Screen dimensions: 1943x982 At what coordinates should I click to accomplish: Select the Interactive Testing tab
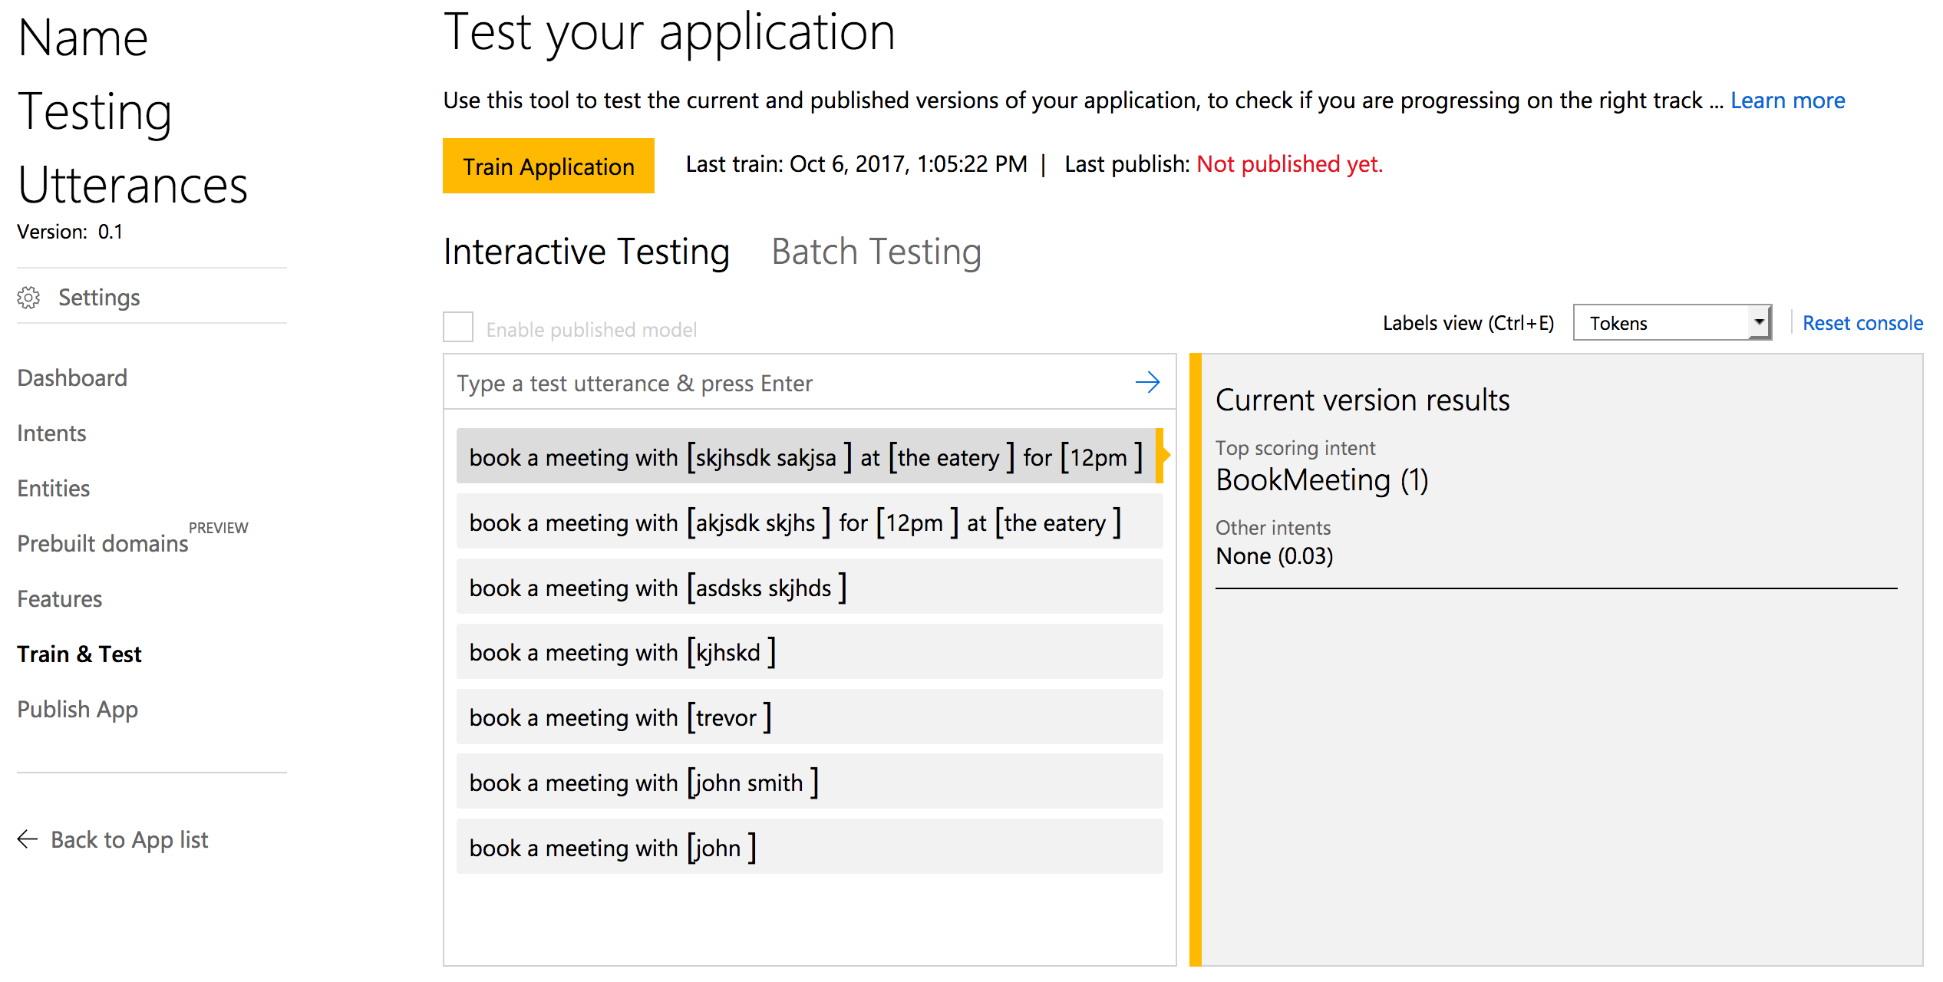click(x=586, y=252)
